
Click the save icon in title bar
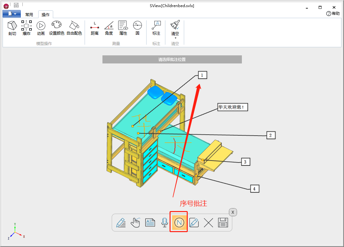coord(16,5)
